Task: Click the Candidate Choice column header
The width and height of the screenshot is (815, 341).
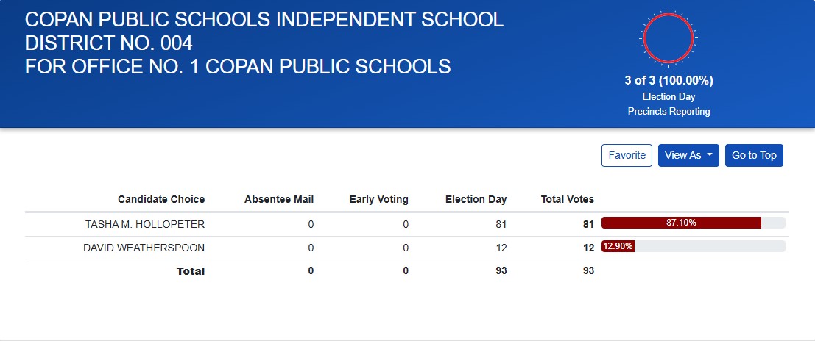Action: click(161, 199)
